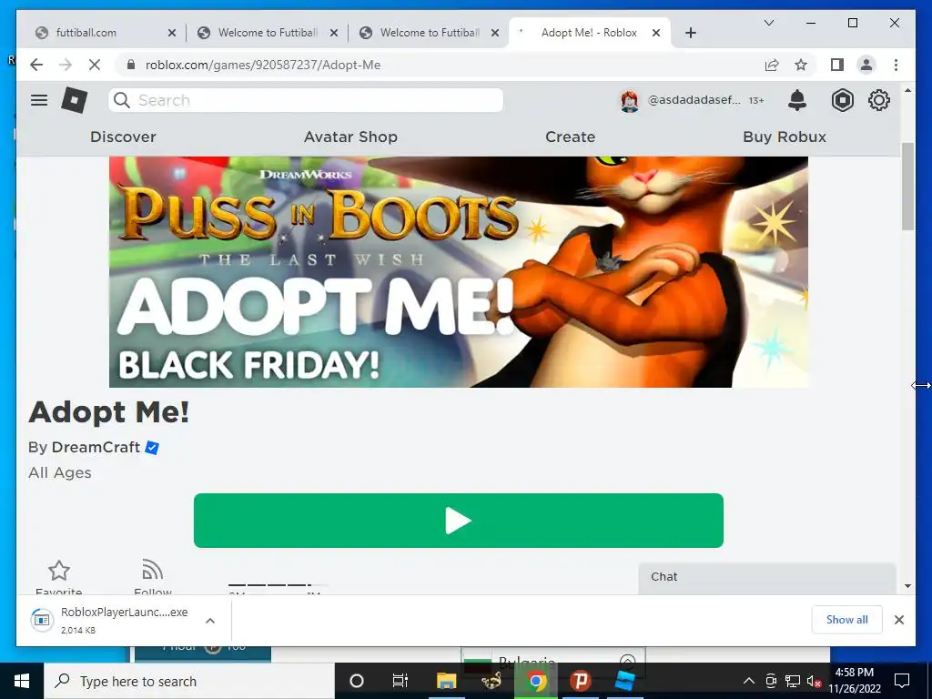Open the blue Roblox Studio taskbar icon

click(624, 681)
